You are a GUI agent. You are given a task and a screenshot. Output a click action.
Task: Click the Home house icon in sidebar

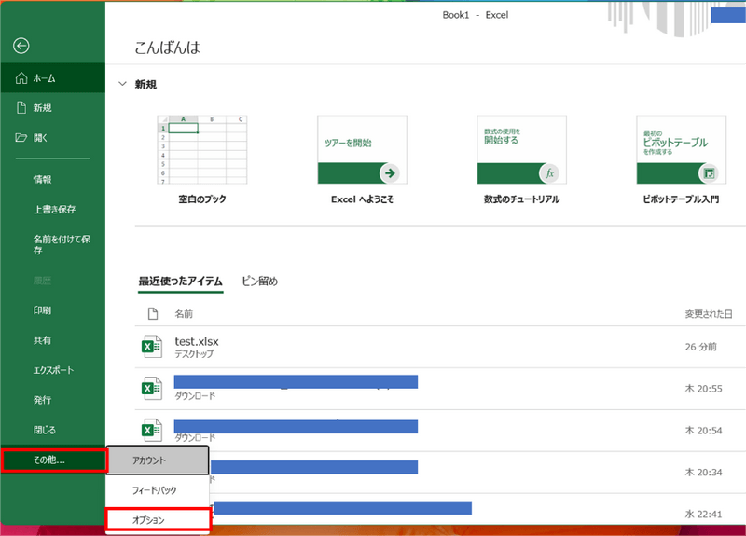pyautogui.click(x=21, y=79)
